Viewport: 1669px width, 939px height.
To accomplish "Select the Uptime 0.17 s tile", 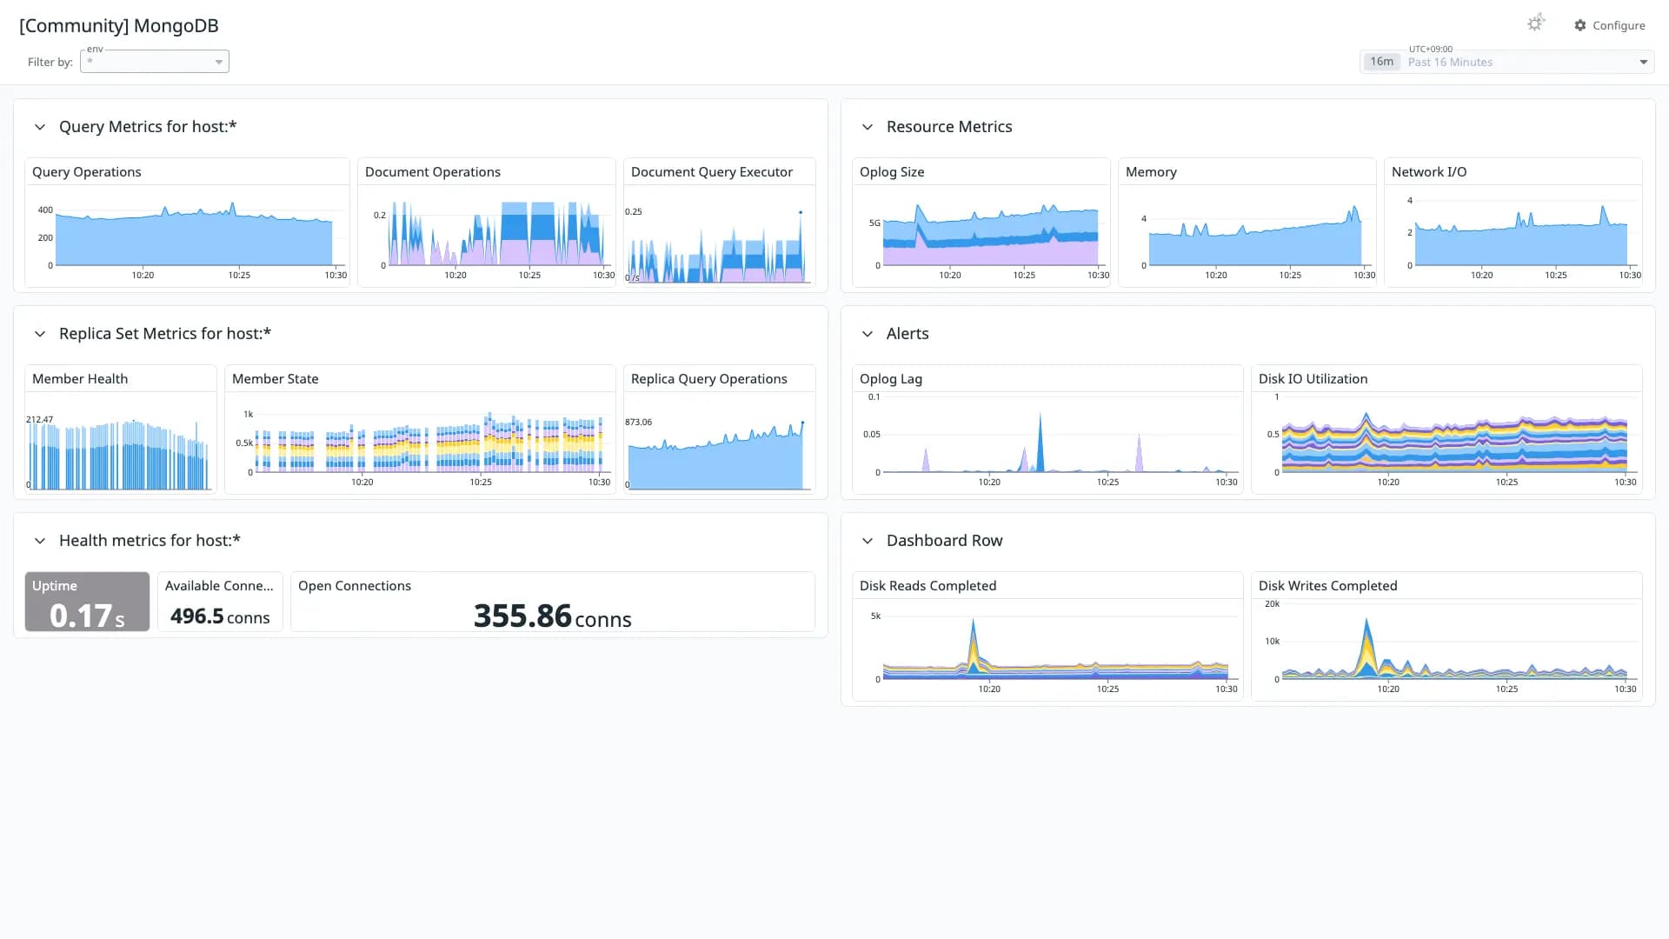I will [x=87, y=602].
